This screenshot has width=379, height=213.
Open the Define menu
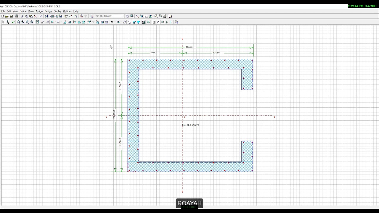[x=23, y=11]
